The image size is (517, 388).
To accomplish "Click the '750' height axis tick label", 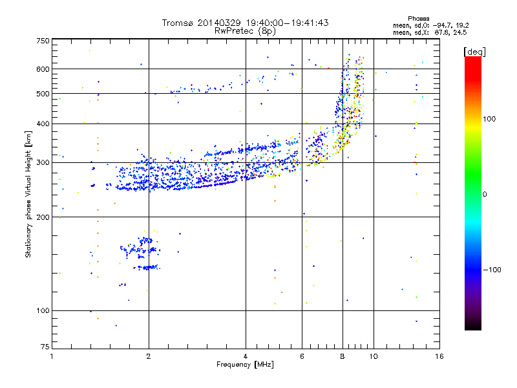I will (43, 41).
